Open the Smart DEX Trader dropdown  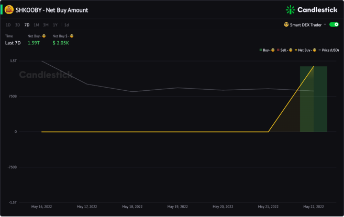pos(305,25)
